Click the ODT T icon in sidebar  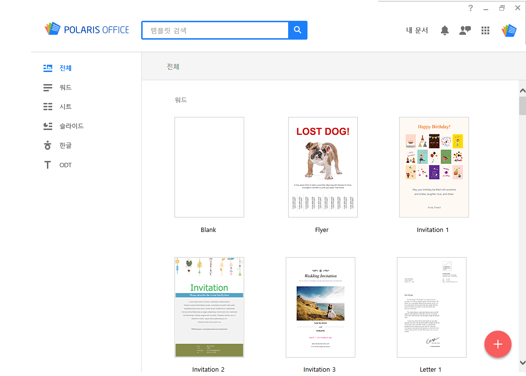(x=48, y=165)
